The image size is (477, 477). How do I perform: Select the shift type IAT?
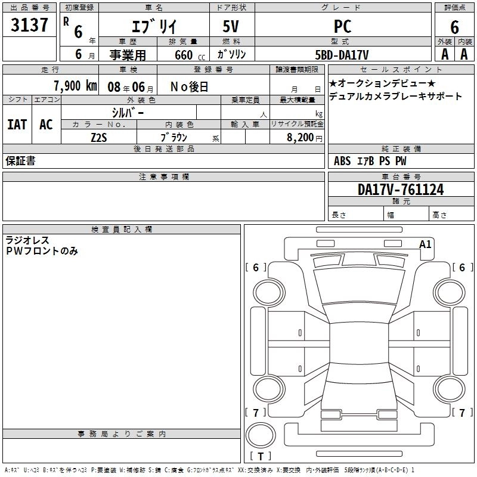pos(17,125)
